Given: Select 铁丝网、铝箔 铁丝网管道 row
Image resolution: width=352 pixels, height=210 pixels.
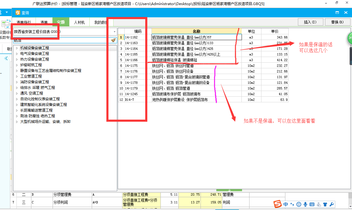Looking at the screenshot, I should click(203, 66).
